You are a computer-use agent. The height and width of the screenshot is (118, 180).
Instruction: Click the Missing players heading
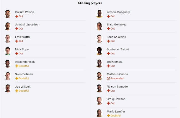(90, 3)
